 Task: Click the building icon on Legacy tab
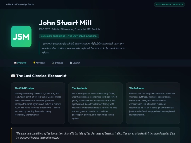coord(71,63)
